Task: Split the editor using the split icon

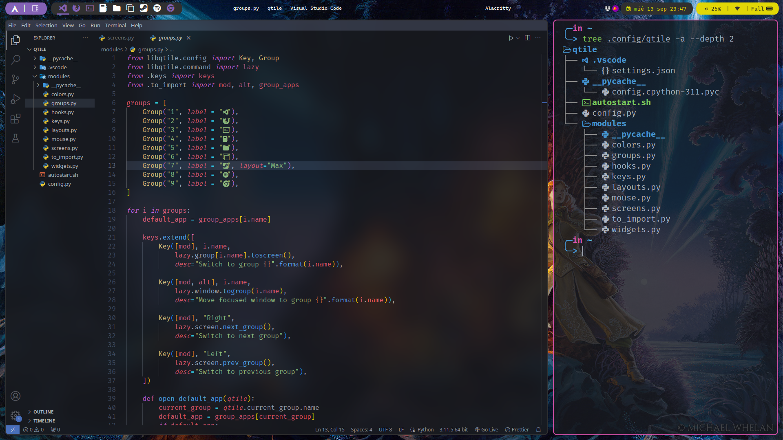Action: [528, 37]
